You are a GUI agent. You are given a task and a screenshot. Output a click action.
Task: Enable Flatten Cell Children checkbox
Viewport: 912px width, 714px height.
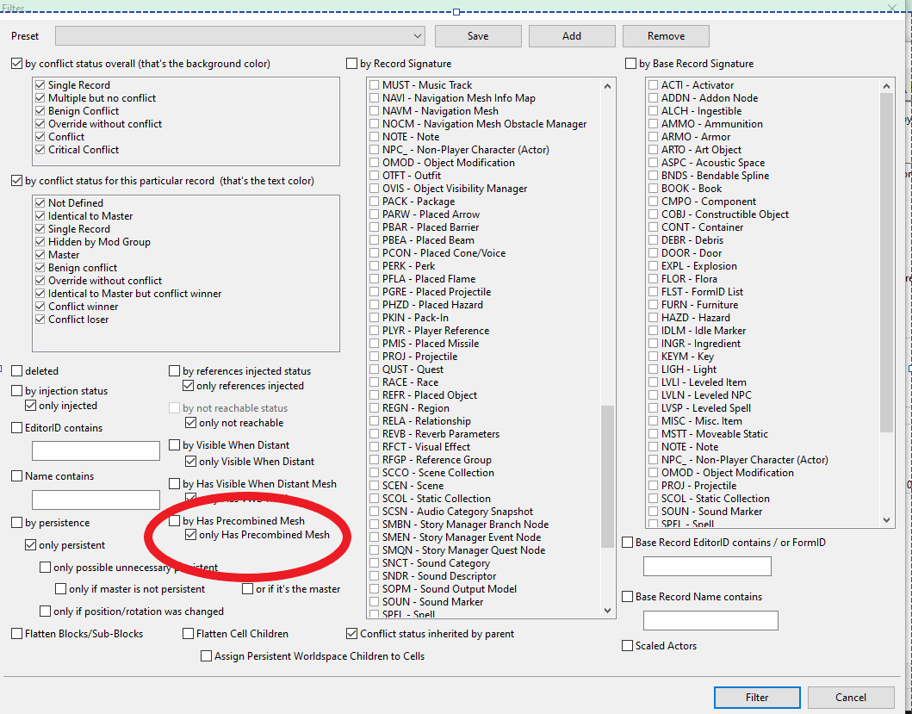[188, 634]
